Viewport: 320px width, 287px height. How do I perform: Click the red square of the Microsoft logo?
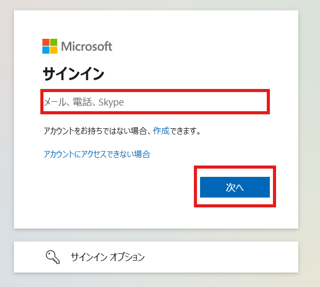tap(46, 42)
